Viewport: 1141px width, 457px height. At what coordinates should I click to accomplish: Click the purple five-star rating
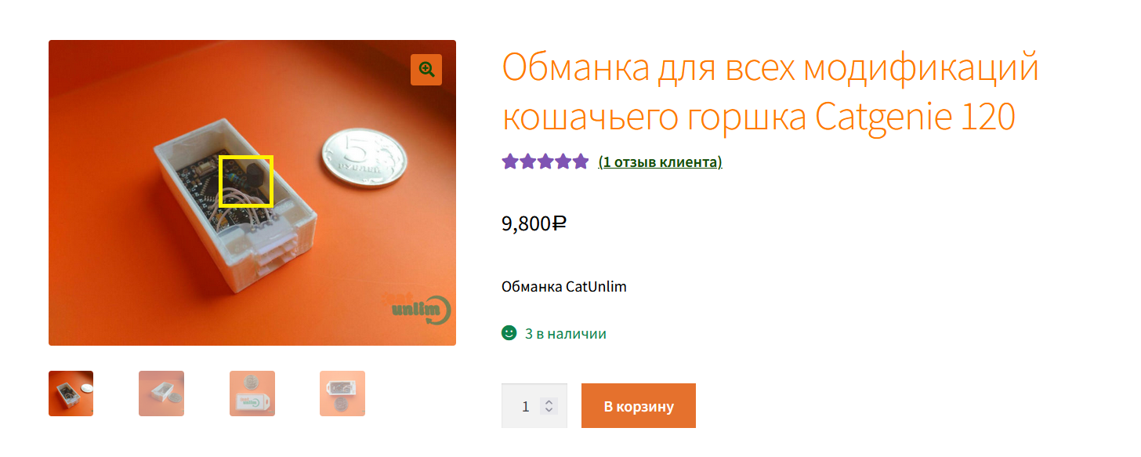pyautogui.click(x=545, y=161)
